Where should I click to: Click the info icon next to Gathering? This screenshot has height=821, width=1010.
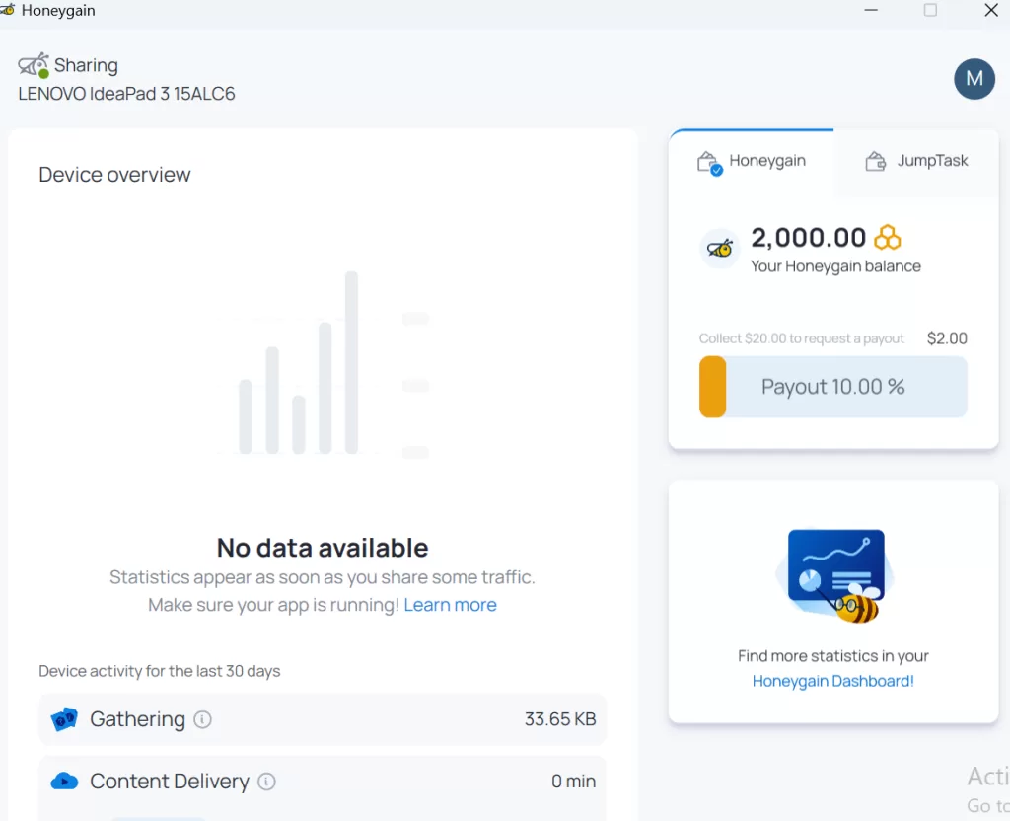point(202,719)
